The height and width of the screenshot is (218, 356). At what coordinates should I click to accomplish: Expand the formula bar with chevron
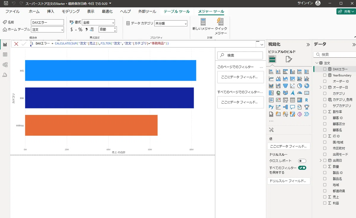click(x=262, y=44)
